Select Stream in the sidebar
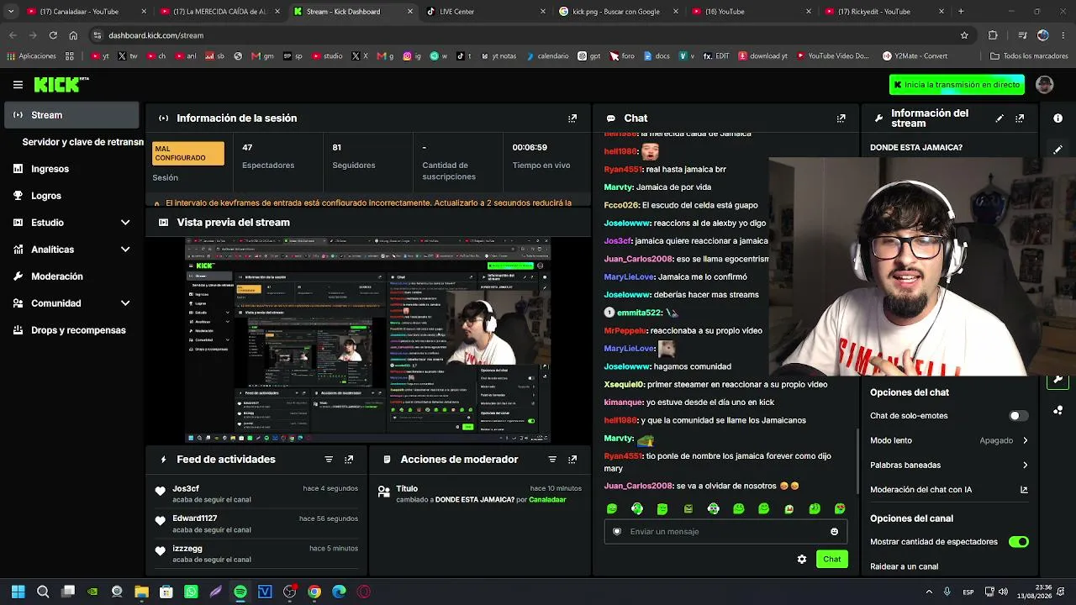1076x605 pixels. [x=72, y=115]
